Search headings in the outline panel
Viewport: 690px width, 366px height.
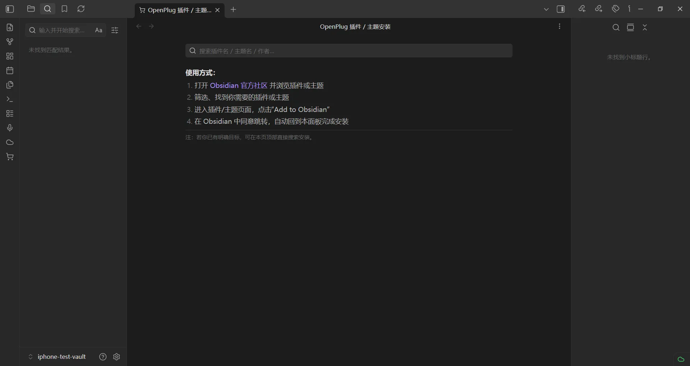point(616,28)
